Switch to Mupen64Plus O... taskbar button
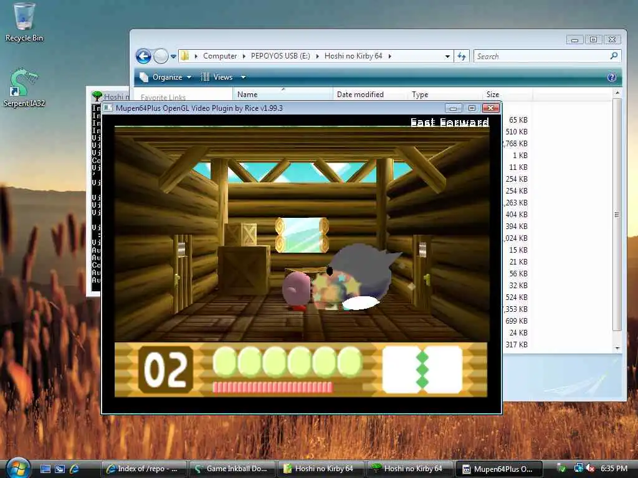 pyautogui.click(x=499, y=469)
